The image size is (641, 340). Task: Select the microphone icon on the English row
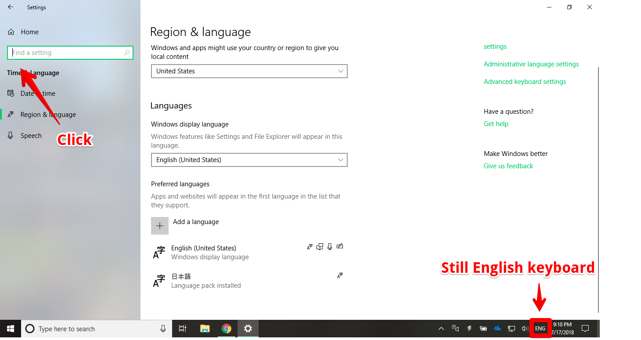pyautogui.click(x=330, y=246)
